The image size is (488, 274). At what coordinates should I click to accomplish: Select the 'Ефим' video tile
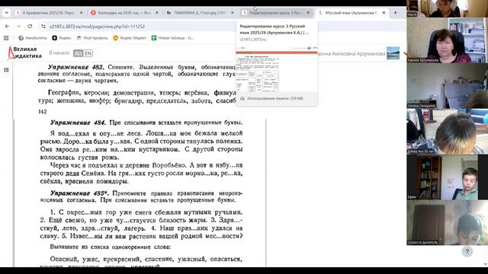pos(448,177)
